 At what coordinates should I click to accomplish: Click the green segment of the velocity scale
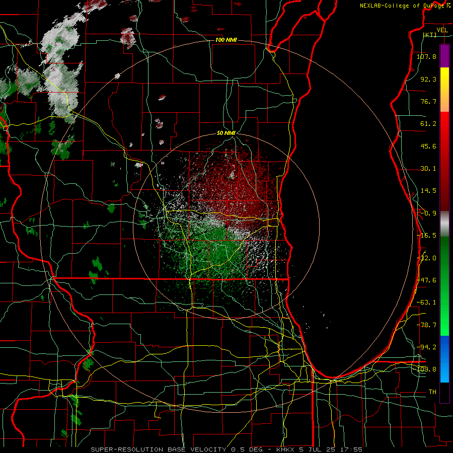(444, 286)
